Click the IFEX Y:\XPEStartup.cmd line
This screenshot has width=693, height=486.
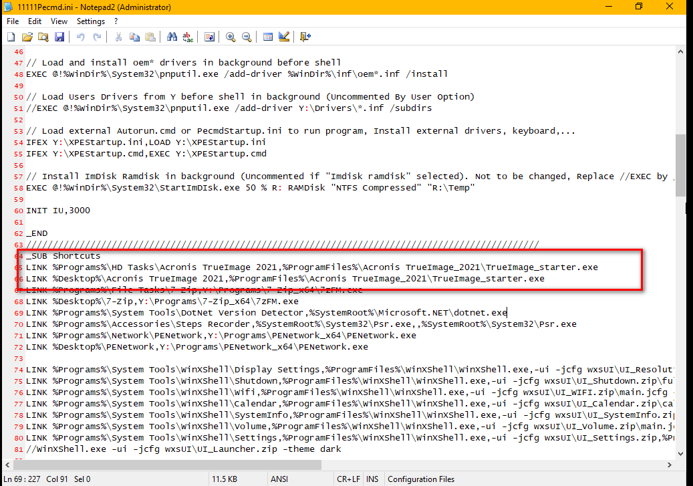point(146,154)
